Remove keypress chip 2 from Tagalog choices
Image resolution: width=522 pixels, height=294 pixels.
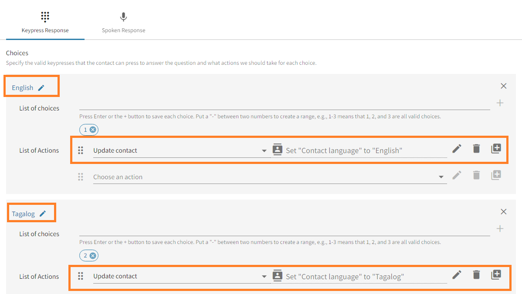pyautogui.click(x=93, y=256)
